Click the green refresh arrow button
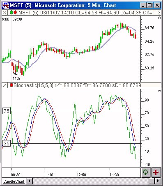The height and width of the screenshot is (186, 163). click(x=146, y=172)
